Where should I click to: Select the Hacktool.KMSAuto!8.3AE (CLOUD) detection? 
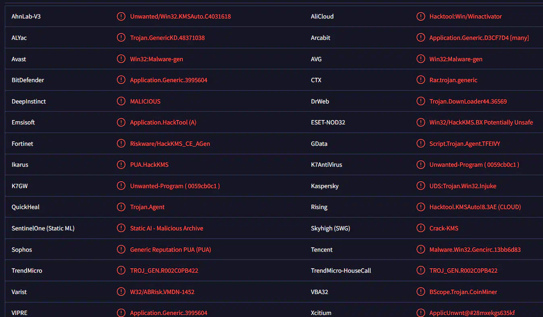(x=475, y=207)
